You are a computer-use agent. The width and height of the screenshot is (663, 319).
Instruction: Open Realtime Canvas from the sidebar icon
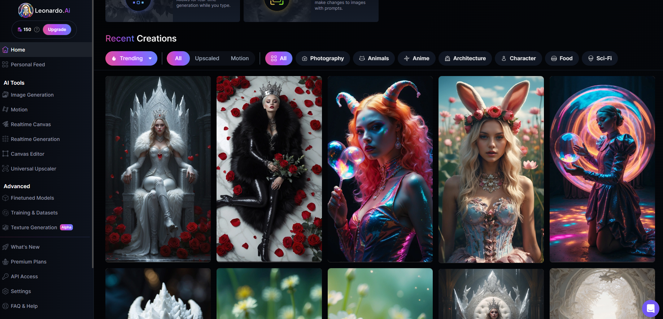pyautogui.click(x=5, y=124)
